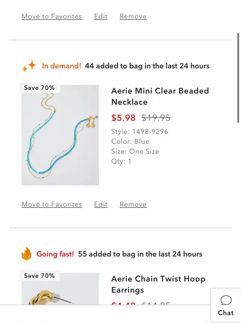Click Save 70% badge on hoop earrings
The width and height of the screenshot is (241, 323).
click(39, 275)
